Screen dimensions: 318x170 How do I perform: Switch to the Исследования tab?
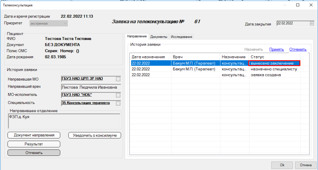(181, 37)
